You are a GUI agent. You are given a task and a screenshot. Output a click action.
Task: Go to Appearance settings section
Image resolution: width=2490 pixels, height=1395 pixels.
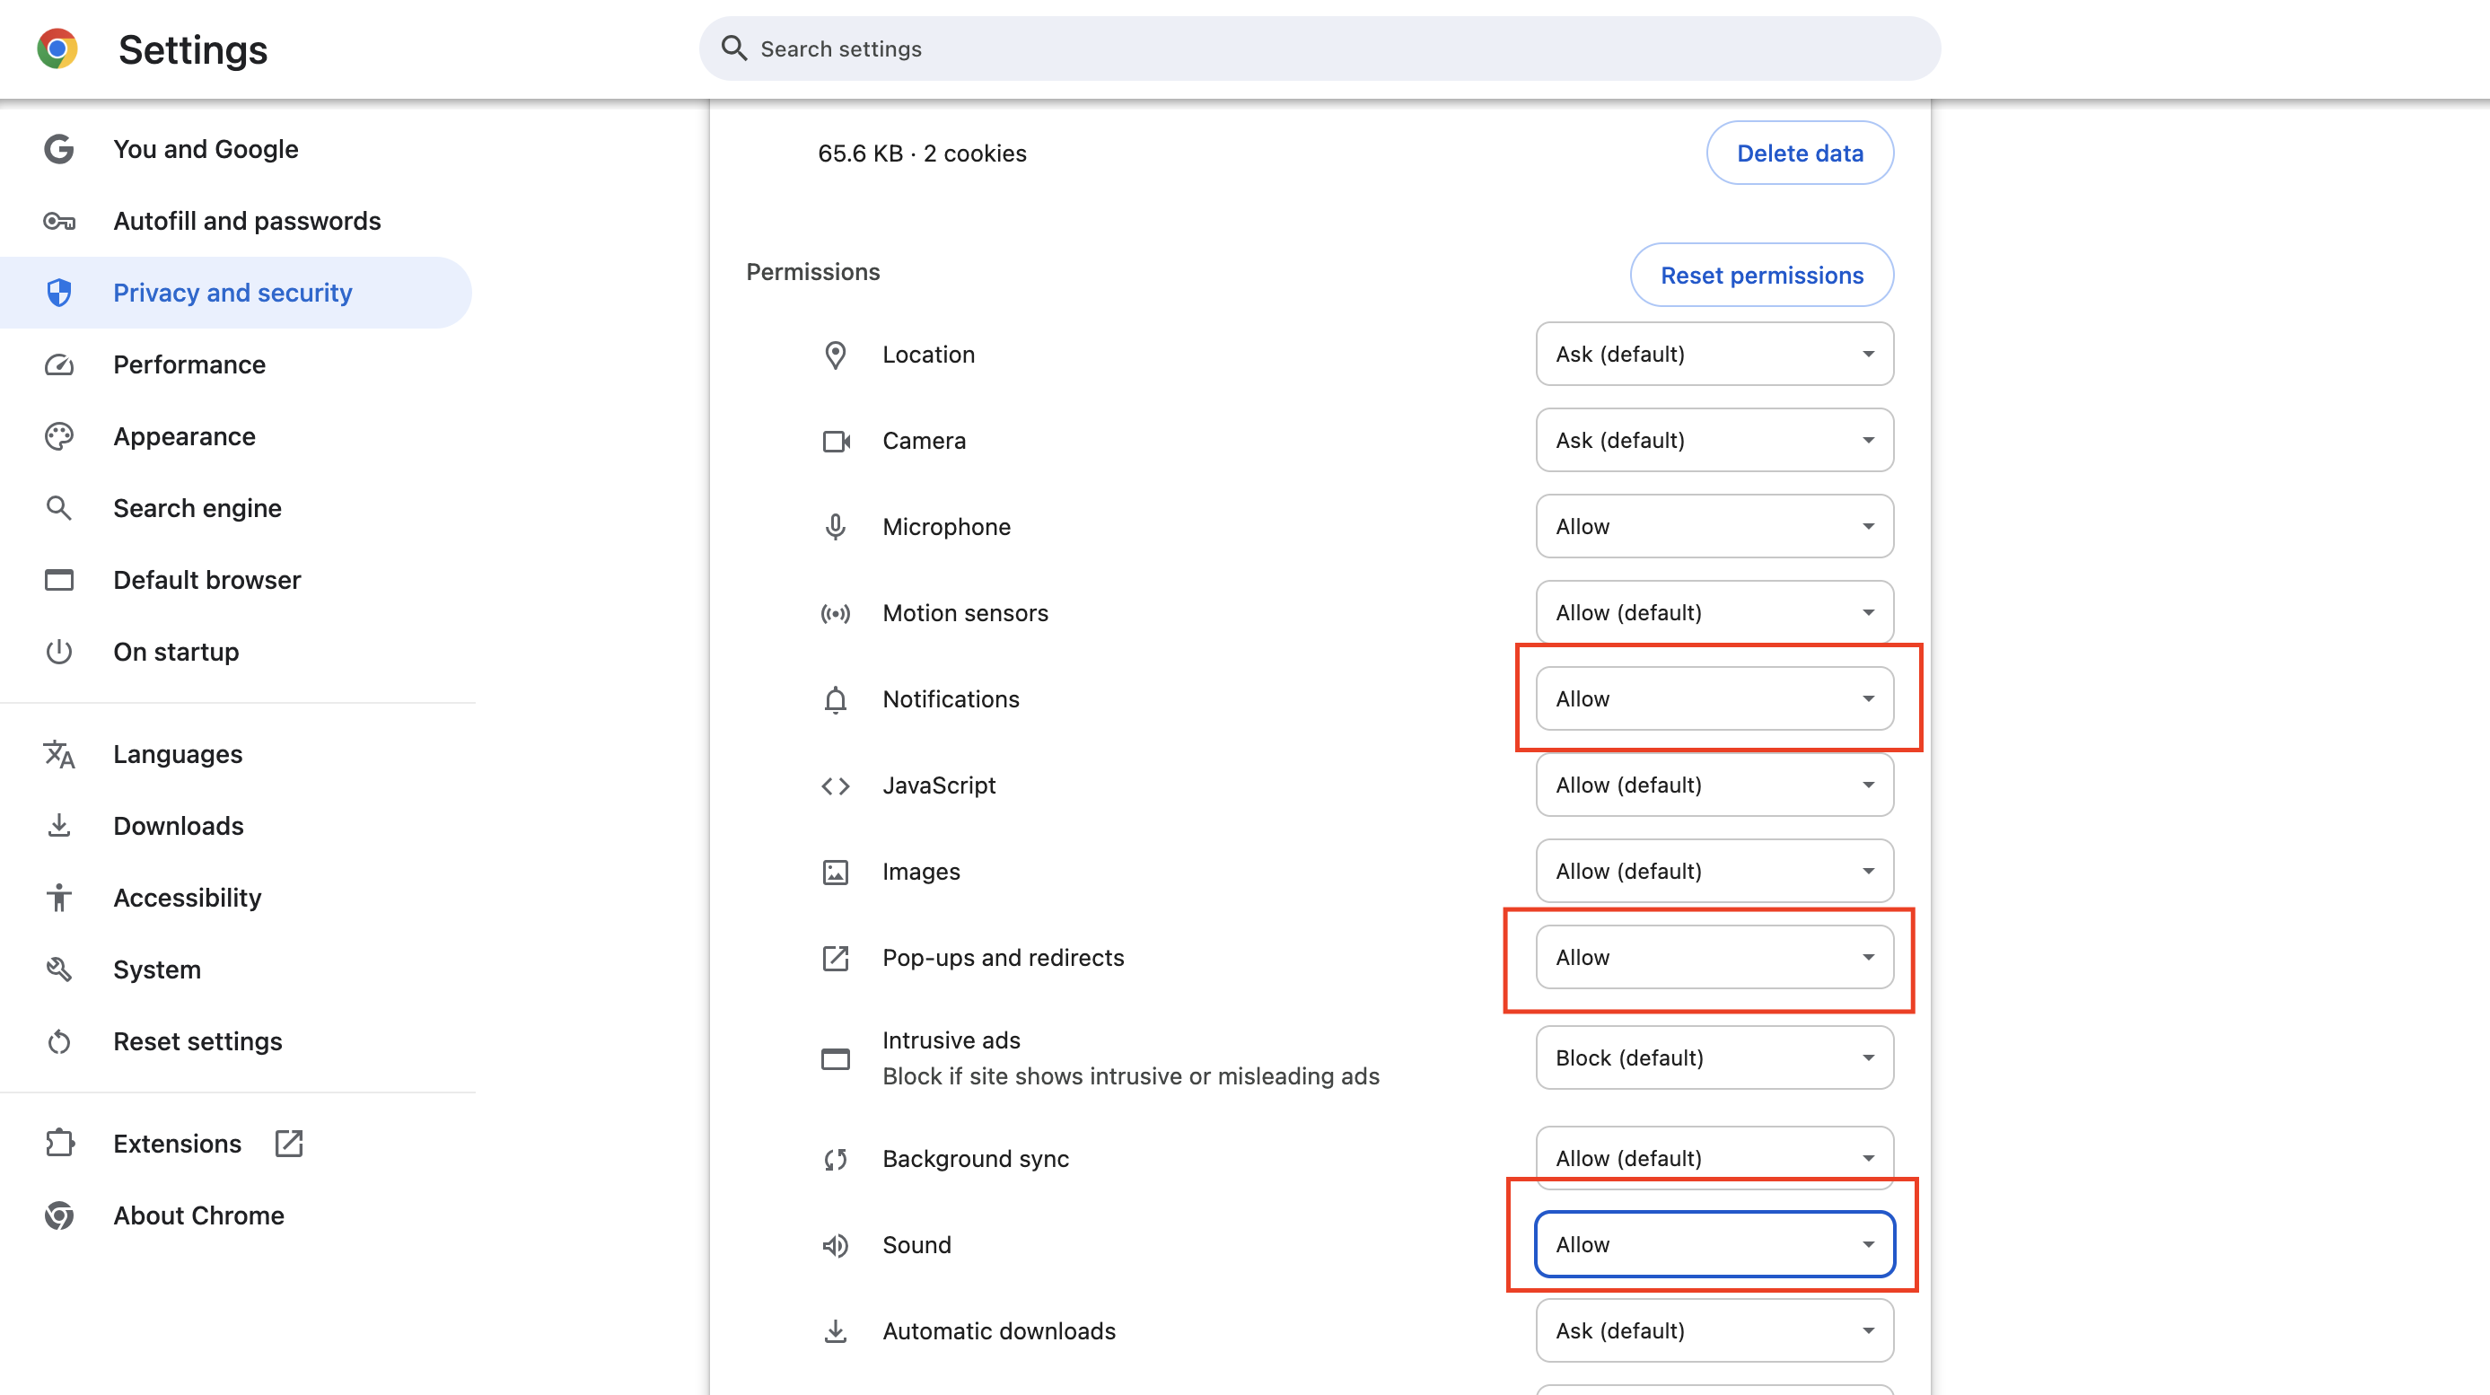click(184, 436)
